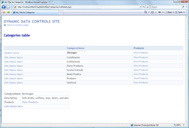Click the Stop loading red X icon
This screenshot has height=128, width=189.
[x=148, y=7]
